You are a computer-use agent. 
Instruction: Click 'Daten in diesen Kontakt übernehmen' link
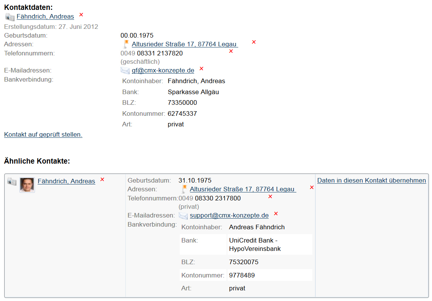372,181
